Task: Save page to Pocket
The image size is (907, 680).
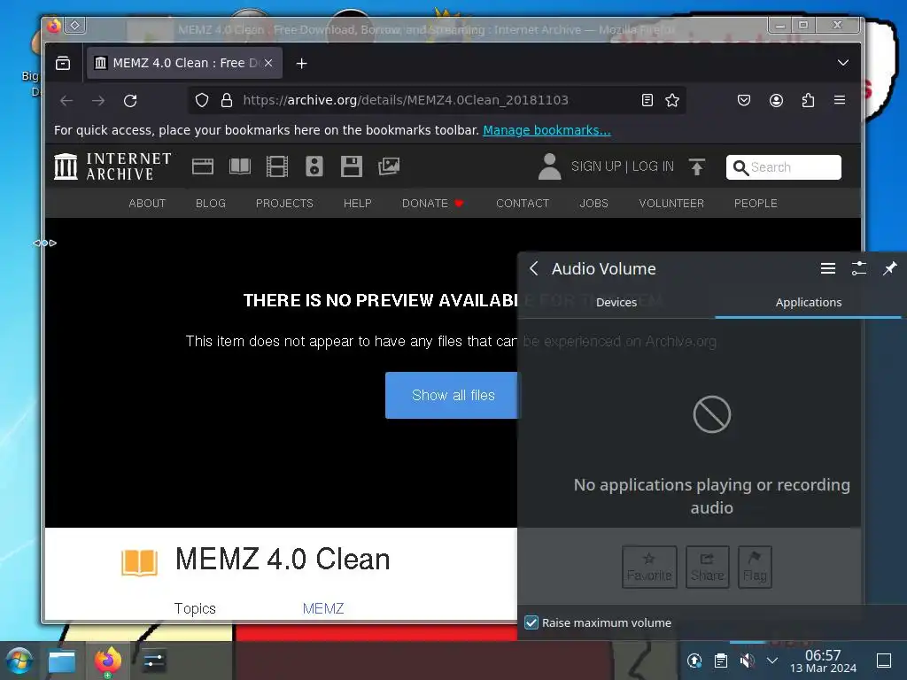Action: pyautogui.click(x=744, y=100)
